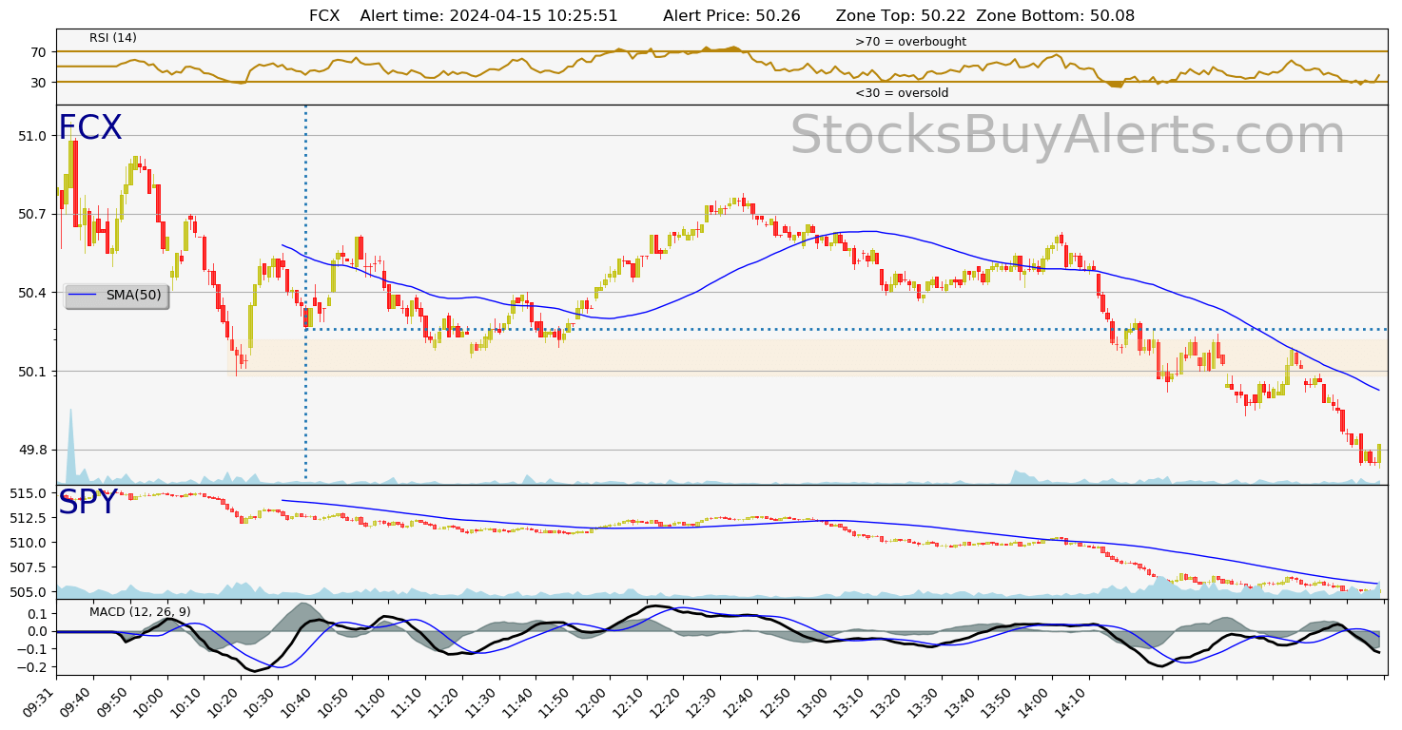Click the 12:50 time axis label
The image size is (1402, 730).
(x=775, y=701)
